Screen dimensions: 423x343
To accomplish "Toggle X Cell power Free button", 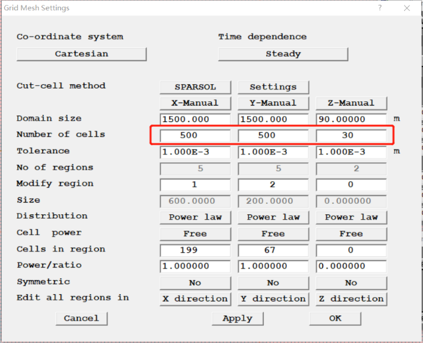I will click(x=195, y=234).
